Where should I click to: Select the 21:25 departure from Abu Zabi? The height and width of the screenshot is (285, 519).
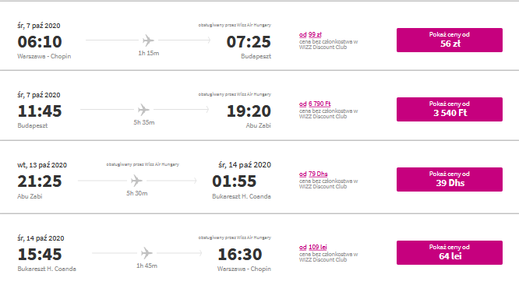click(40, 181)
